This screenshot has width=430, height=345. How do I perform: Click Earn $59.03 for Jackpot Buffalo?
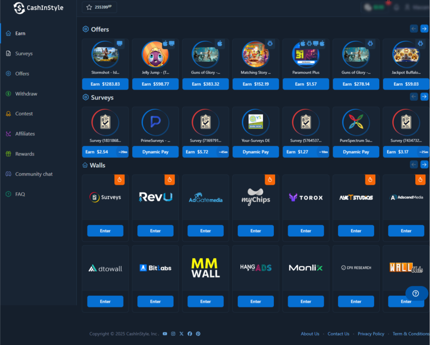[x=406, y=84]
